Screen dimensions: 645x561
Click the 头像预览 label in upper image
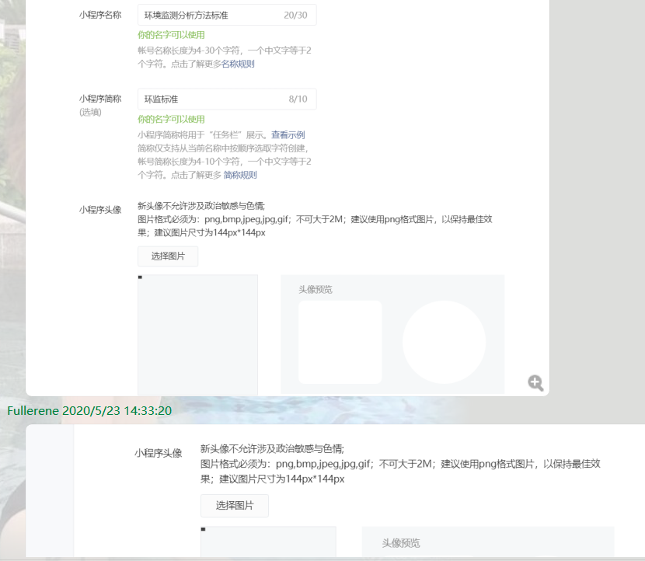[x=316, y=290]
